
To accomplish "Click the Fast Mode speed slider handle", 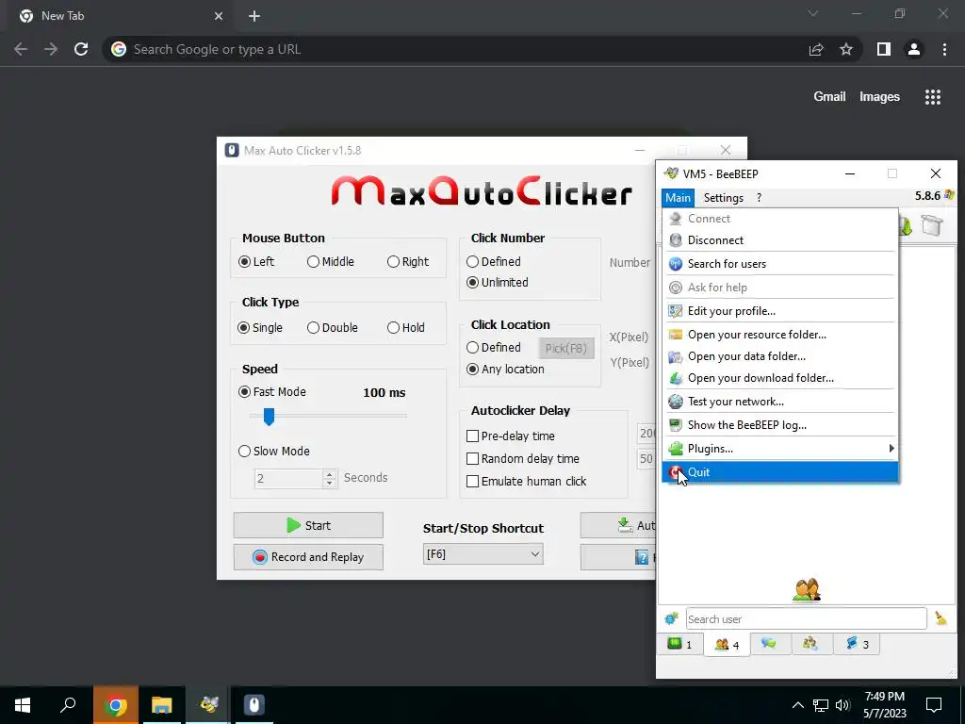I will tap(269, 417).
